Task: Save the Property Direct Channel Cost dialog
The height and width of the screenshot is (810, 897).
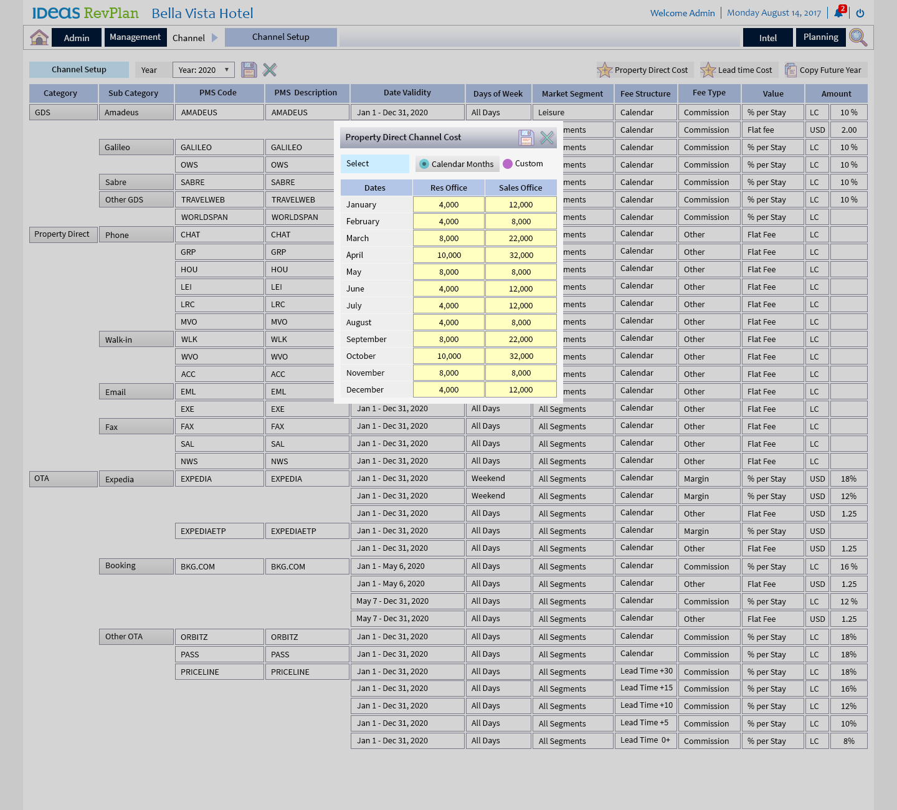Action: tap(526, 138)
